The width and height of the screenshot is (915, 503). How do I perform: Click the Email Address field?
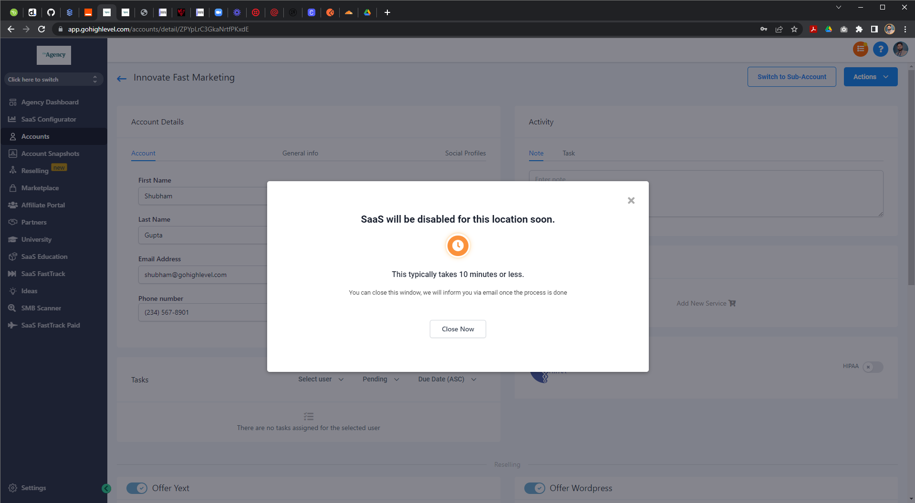tap(203, 275)
